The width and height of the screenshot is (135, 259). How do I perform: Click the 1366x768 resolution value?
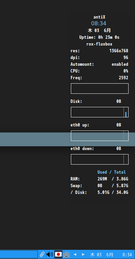[119, 51]
